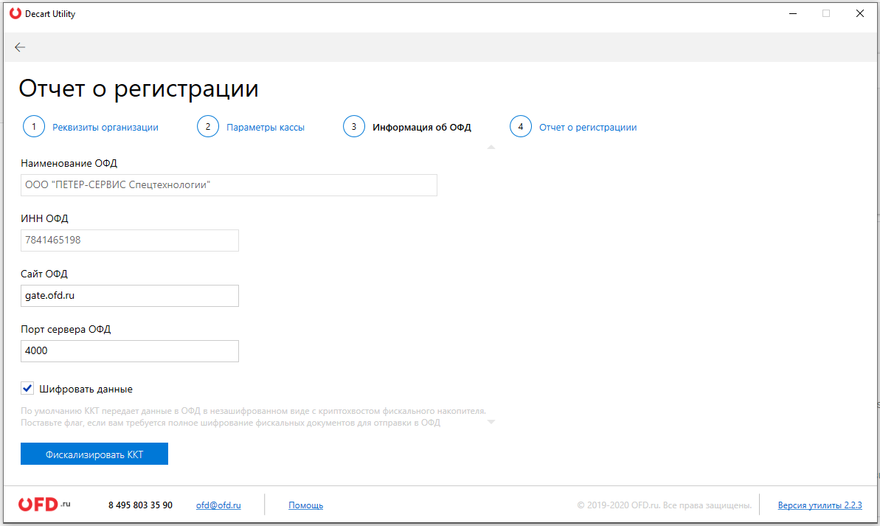Open step 4 circle for registration report
The image size is (880, 526).
[x=520, y=127]
